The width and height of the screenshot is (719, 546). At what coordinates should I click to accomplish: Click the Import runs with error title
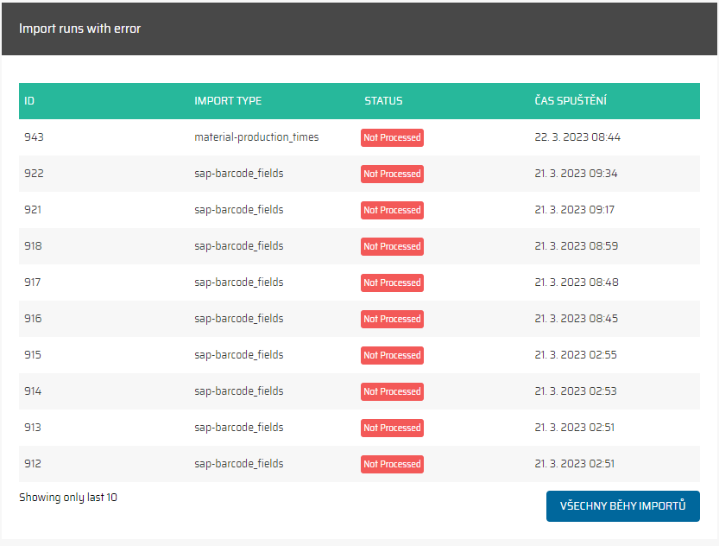pos(79,29)
